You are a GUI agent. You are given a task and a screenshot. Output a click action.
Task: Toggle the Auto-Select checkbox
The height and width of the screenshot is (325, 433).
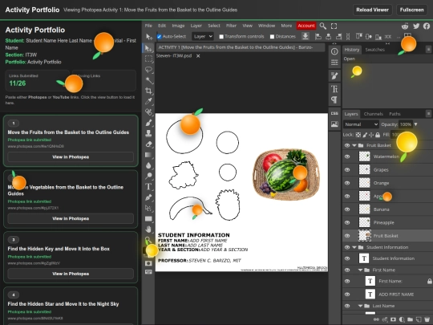click(x=159, y=36)
